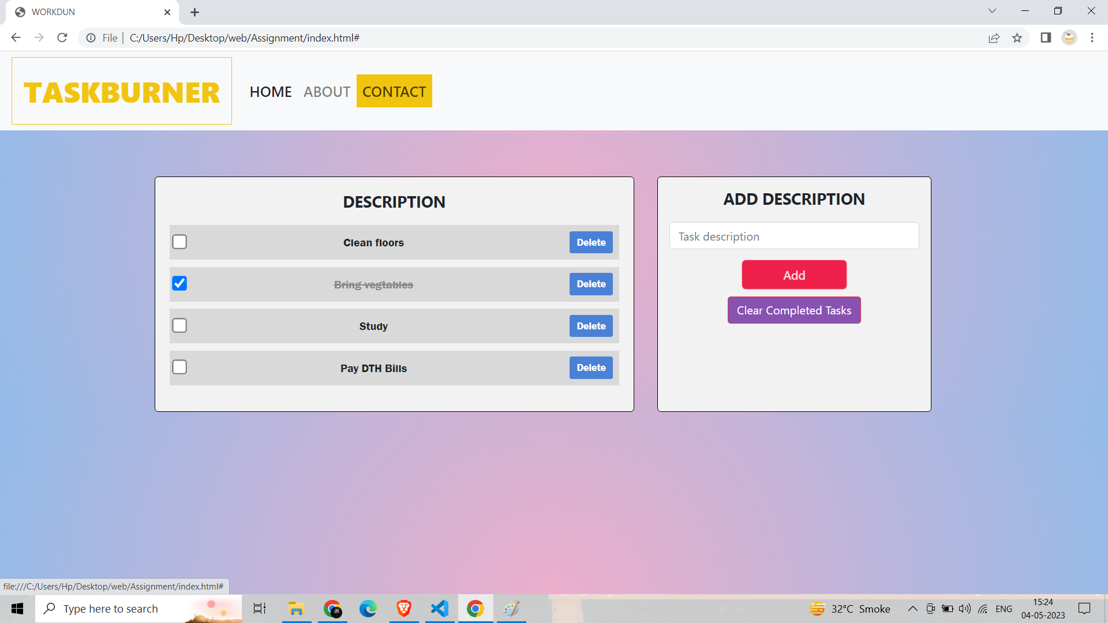
Task: Open a new browser tab
Action: click(195, 12)
